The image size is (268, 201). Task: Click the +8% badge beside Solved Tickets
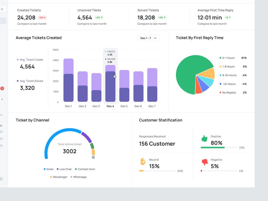tap(162, 18)
